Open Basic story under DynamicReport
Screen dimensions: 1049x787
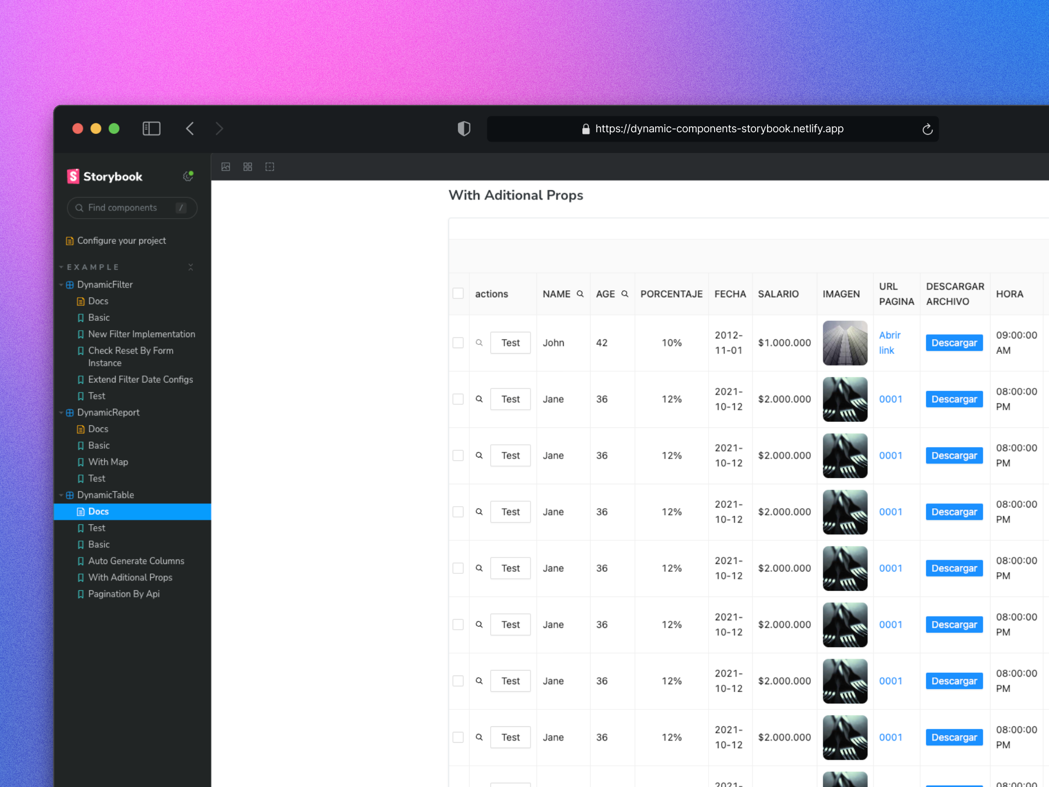tap(99, 445)
